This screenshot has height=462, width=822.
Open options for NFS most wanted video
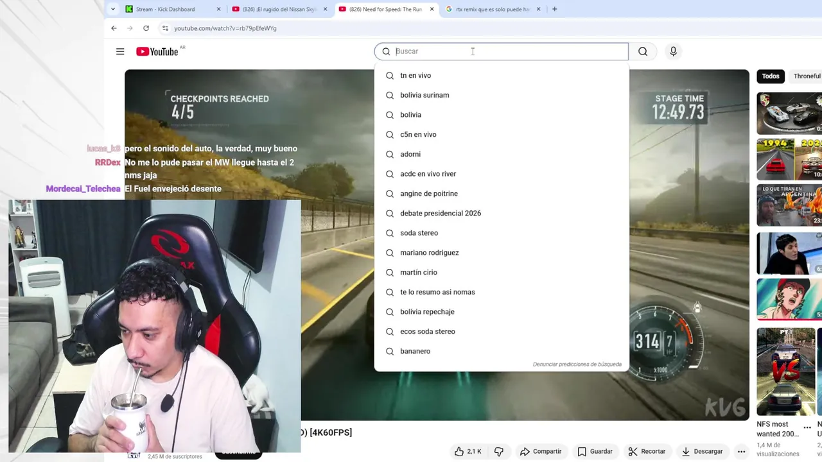pyautogui.click(x=807, y=427)
